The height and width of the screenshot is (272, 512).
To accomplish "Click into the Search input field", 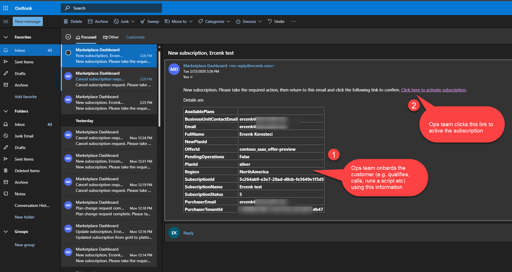I will (111, 8).
